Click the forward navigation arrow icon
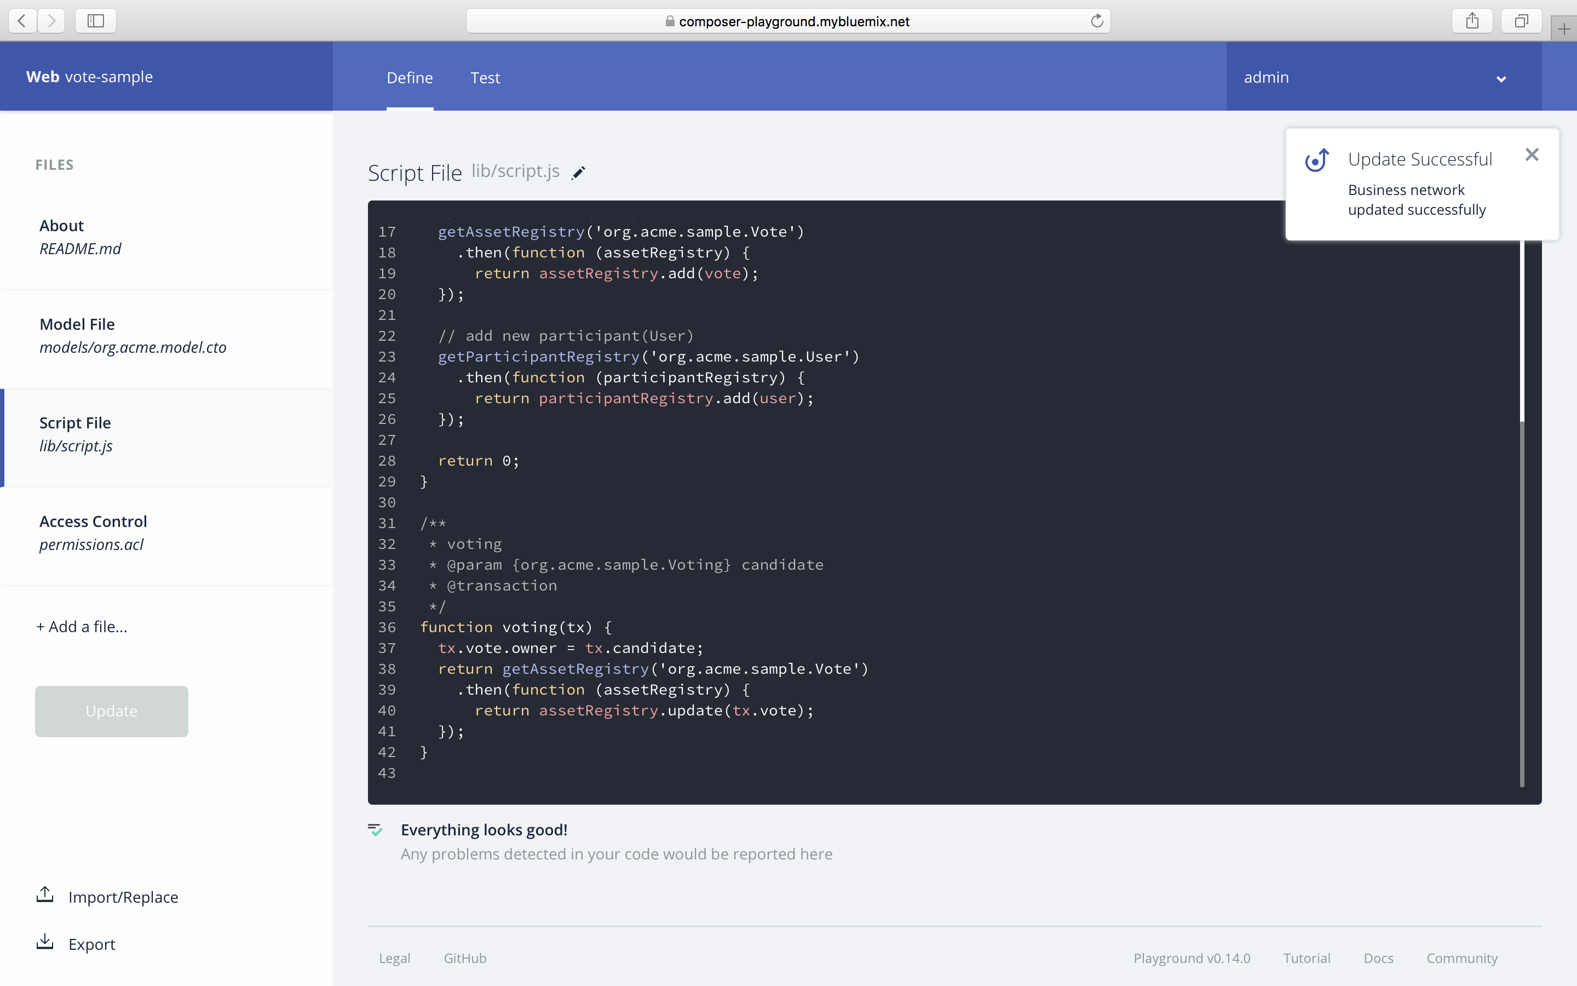The image size is (1577, 986). tap(51, 20)
